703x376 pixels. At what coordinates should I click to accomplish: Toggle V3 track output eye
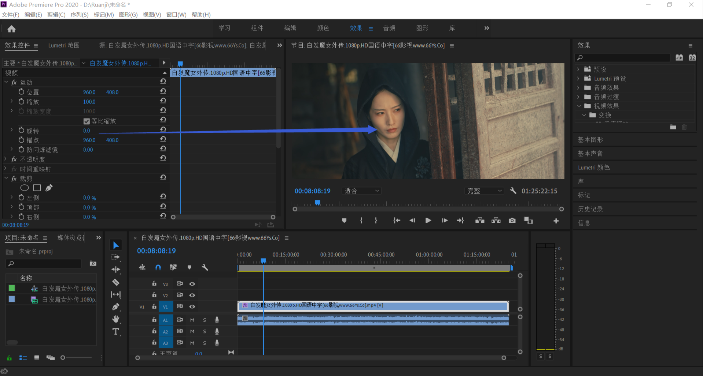point(192,284)
